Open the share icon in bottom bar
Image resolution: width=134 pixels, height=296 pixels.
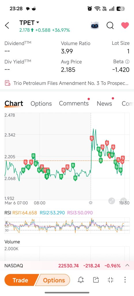[96, 280]
